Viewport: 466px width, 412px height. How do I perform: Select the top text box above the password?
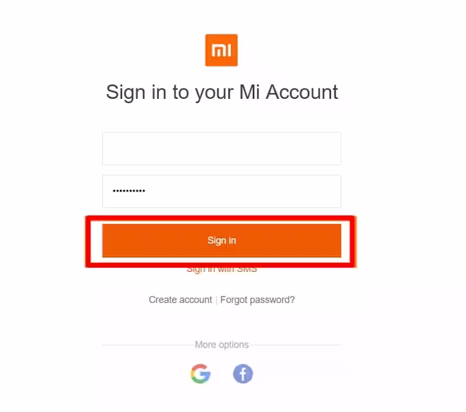pos(222,148)
